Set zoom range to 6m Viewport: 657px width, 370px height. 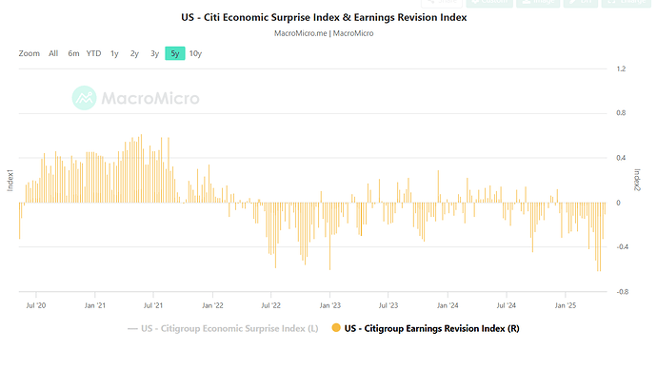point(73,53)
